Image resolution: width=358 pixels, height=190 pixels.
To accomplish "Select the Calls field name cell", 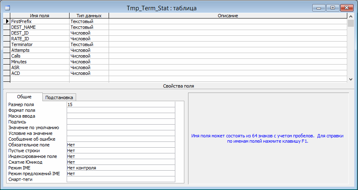I will pos(40,56).
